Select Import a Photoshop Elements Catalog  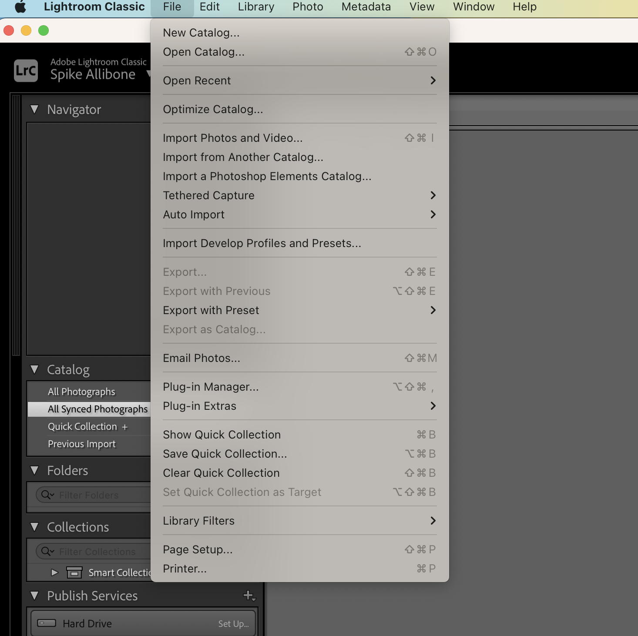(300, 176)
